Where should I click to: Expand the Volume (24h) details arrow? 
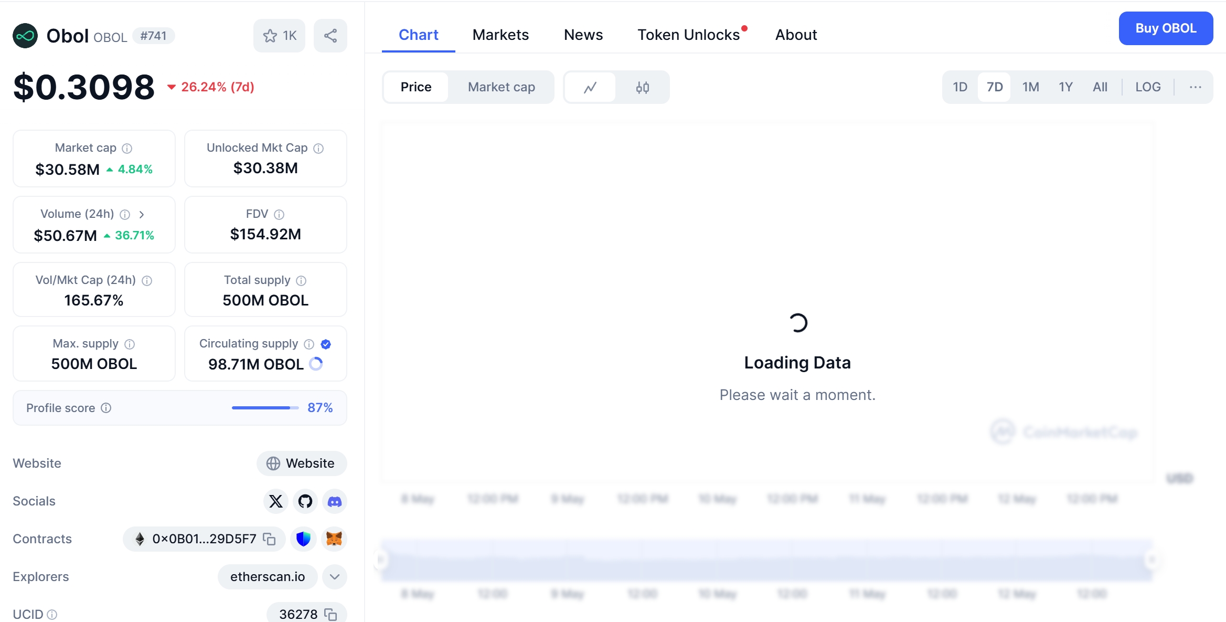141,214
